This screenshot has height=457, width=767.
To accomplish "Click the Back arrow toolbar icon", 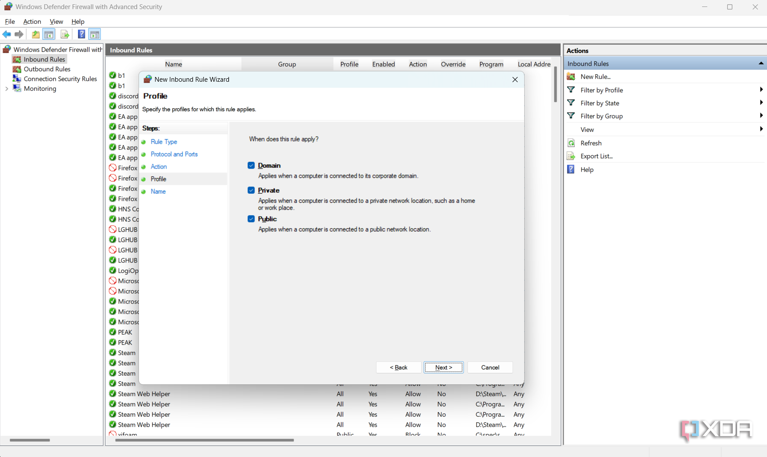I will click(x=7, y=34).
